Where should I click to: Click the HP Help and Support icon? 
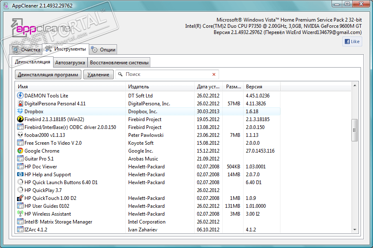point(20,175)
